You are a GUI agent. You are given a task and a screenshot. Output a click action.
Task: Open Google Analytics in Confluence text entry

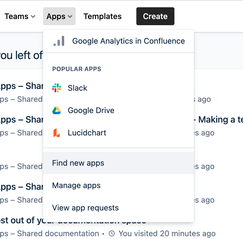(x=128, y=41)
